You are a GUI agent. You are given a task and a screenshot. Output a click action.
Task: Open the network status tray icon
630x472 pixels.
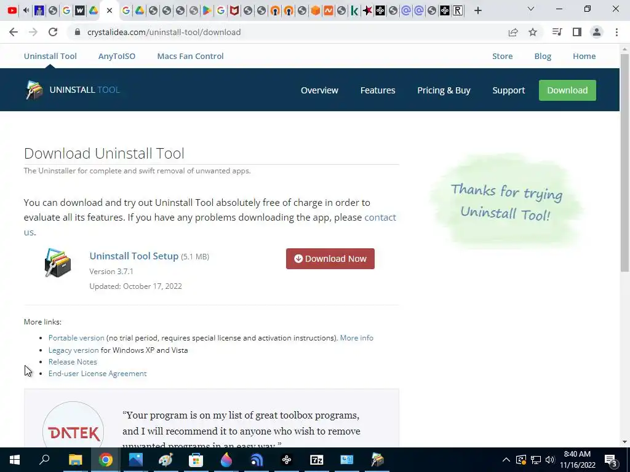(x=536, y=460)
